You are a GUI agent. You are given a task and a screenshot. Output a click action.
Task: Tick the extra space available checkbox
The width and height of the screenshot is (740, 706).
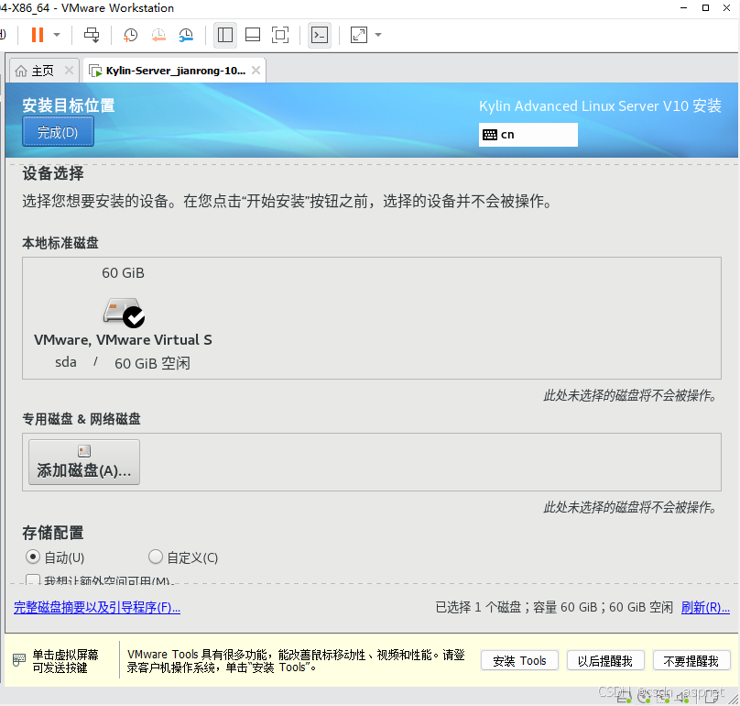pyautogui.click(x=33, y=579)
